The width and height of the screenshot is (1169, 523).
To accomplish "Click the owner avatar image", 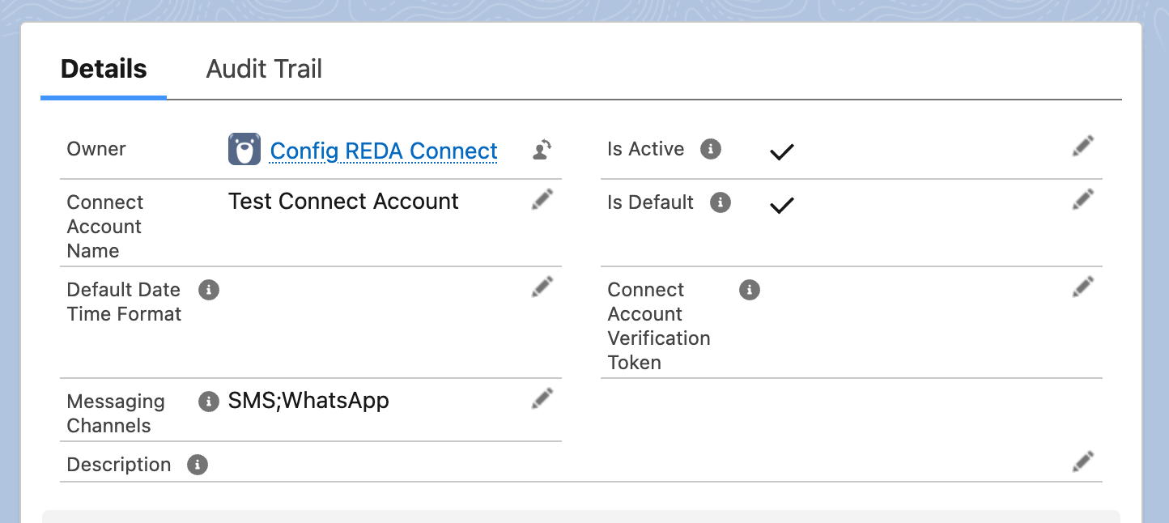I will tap(244, 149).
